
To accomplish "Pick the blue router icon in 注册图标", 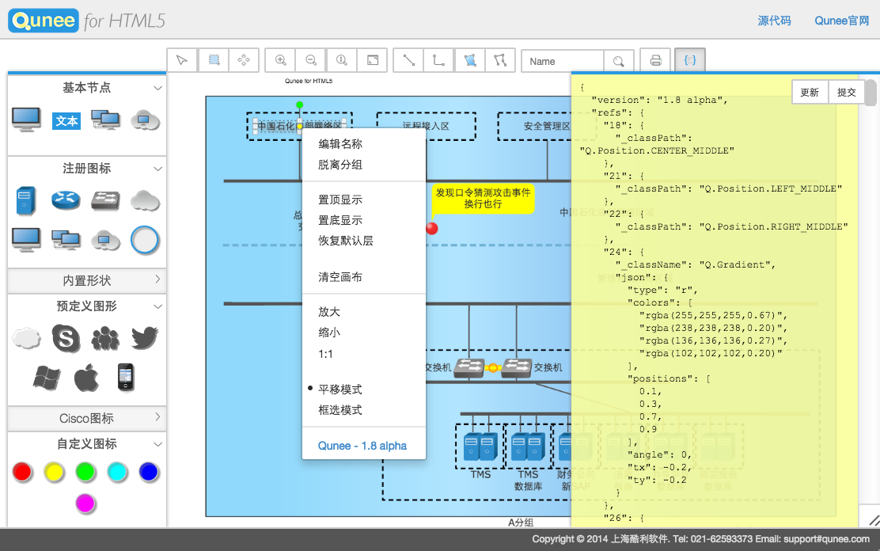I will (66, 200).
